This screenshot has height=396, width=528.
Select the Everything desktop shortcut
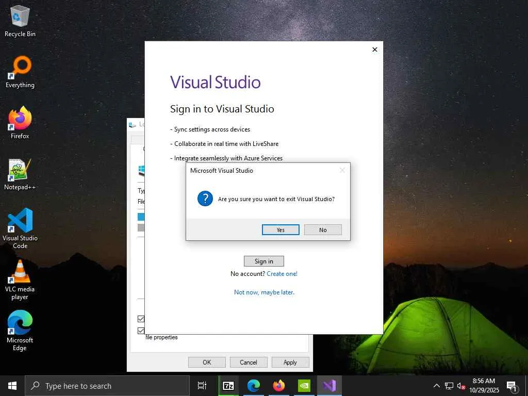click(20, 72)
